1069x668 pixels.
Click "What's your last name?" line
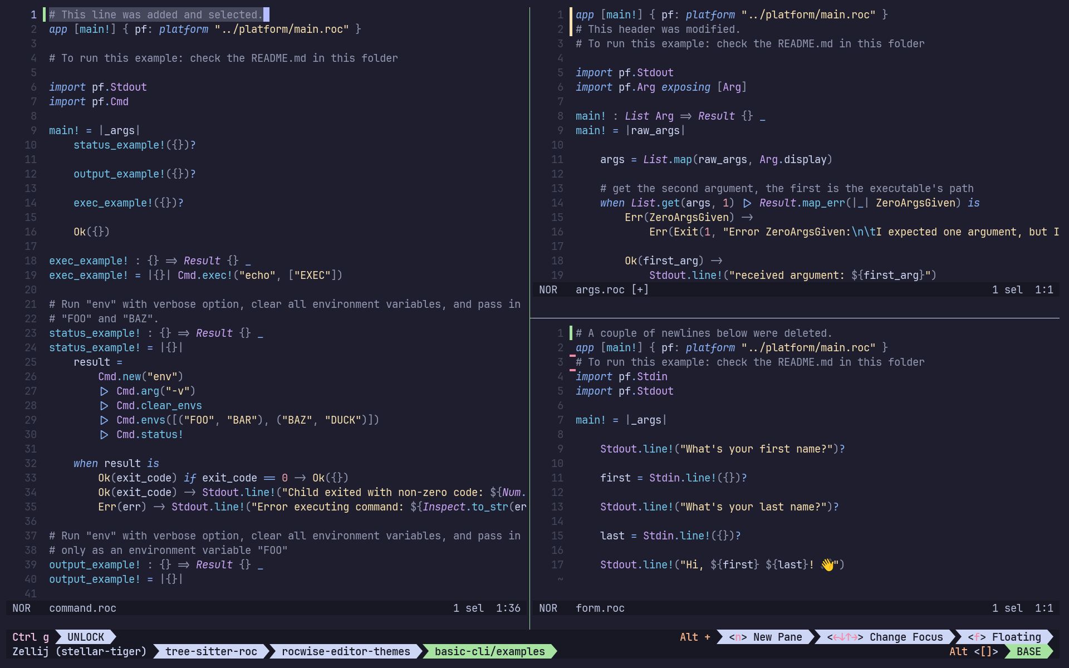pyautogui.click(x=719, y=507)
